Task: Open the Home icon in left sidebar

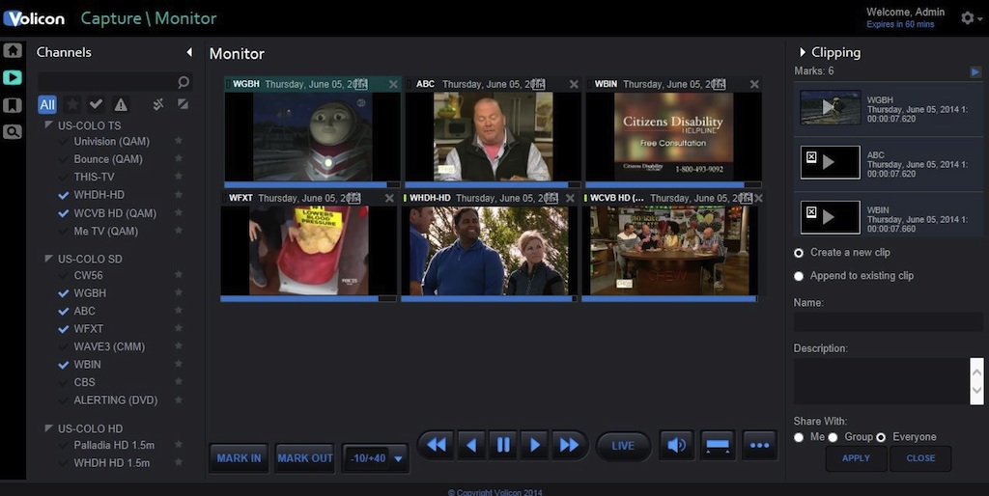Action: (x=13, y=50)
